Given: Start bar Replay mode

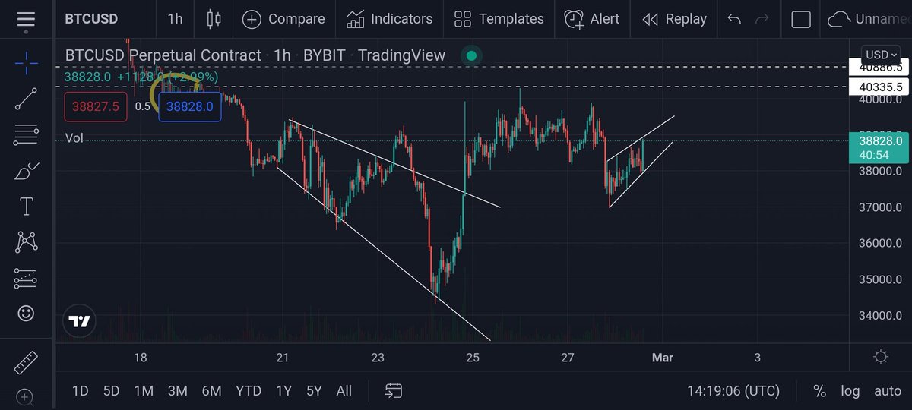Looking at the screenshot, I should [674, 19].
